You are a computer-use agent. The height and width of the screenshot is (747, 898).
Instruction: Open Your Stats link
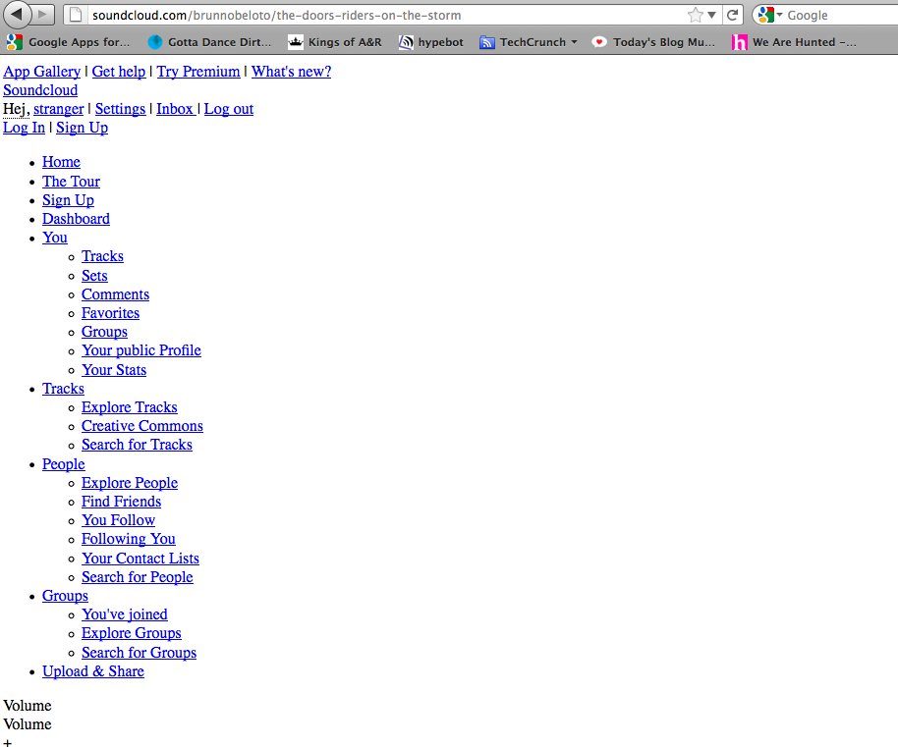click(114, 370)
